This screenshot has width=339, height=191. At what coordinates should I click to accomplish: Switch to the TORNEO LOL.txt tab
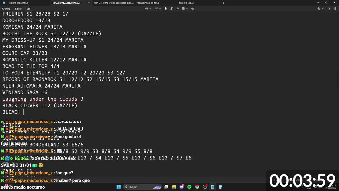(x=186, y=3)
